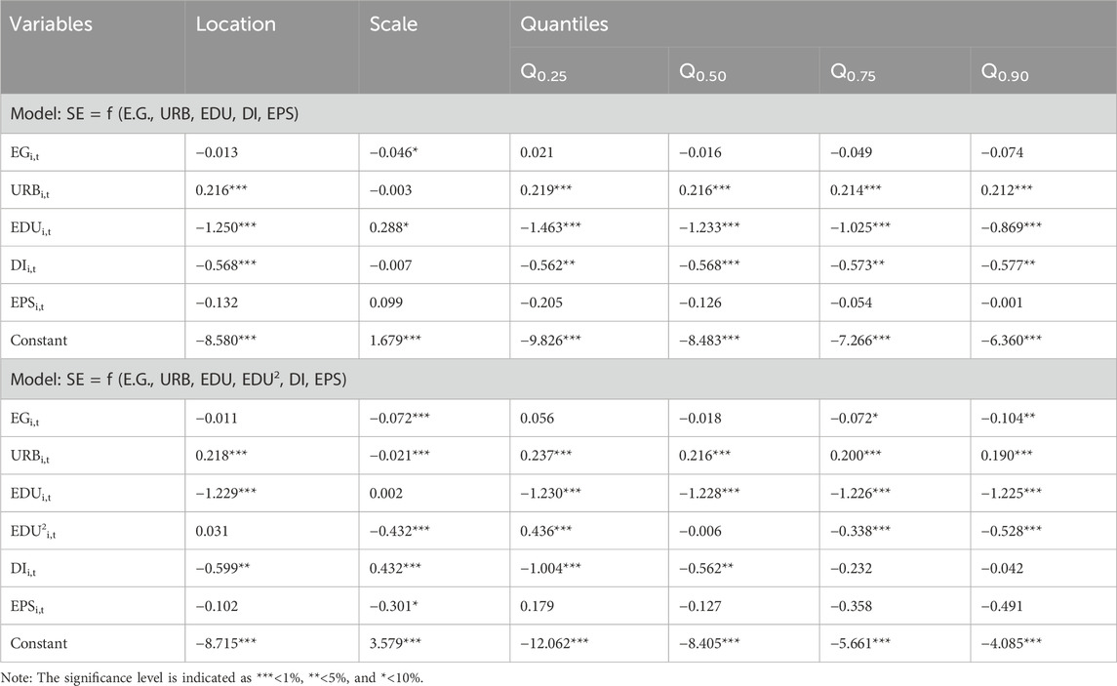Click the significance level note below table
The height and width of the screenshot is (686, 1117).
click(x=213, y=677)
